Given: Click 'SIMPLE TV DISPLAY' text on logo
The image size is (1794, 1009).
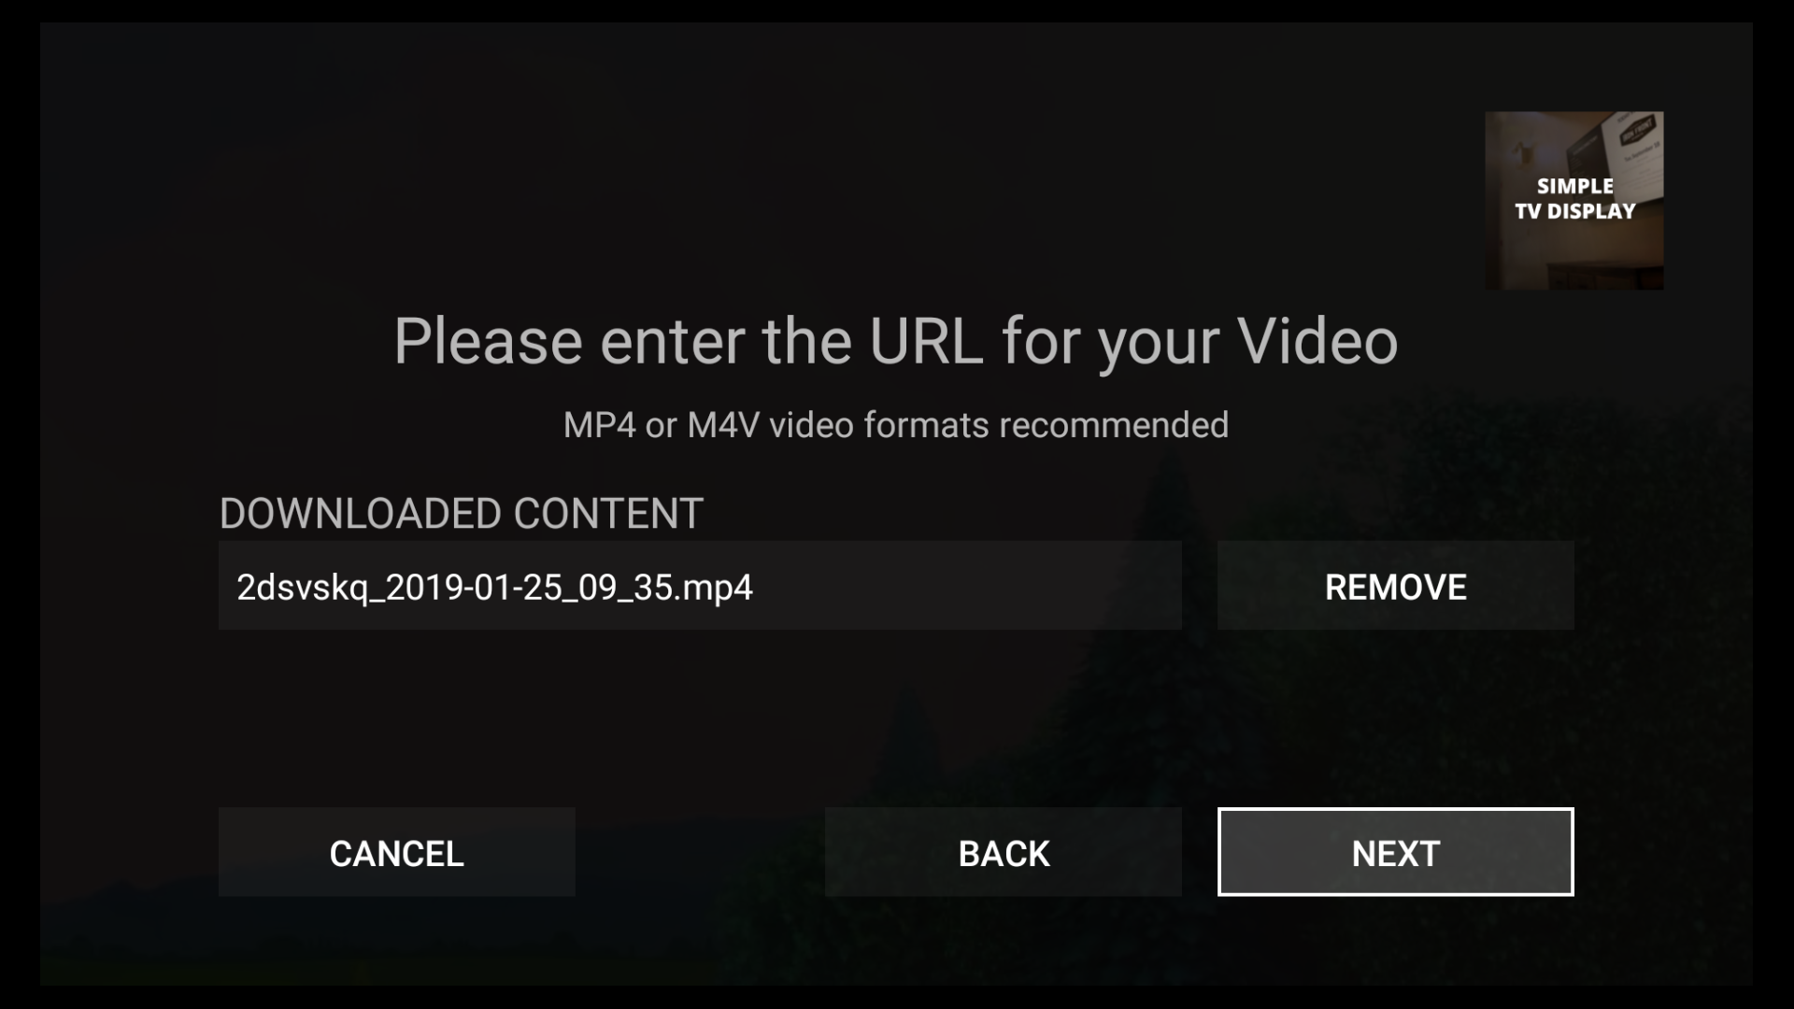Looking at the screenshot, I should (x=1575, y=199).
